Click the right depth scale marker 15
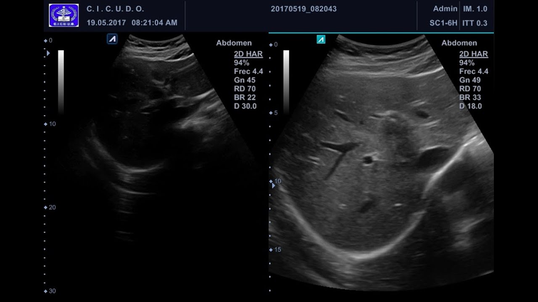Screen dimensions: 538x302 click(275, 250)
